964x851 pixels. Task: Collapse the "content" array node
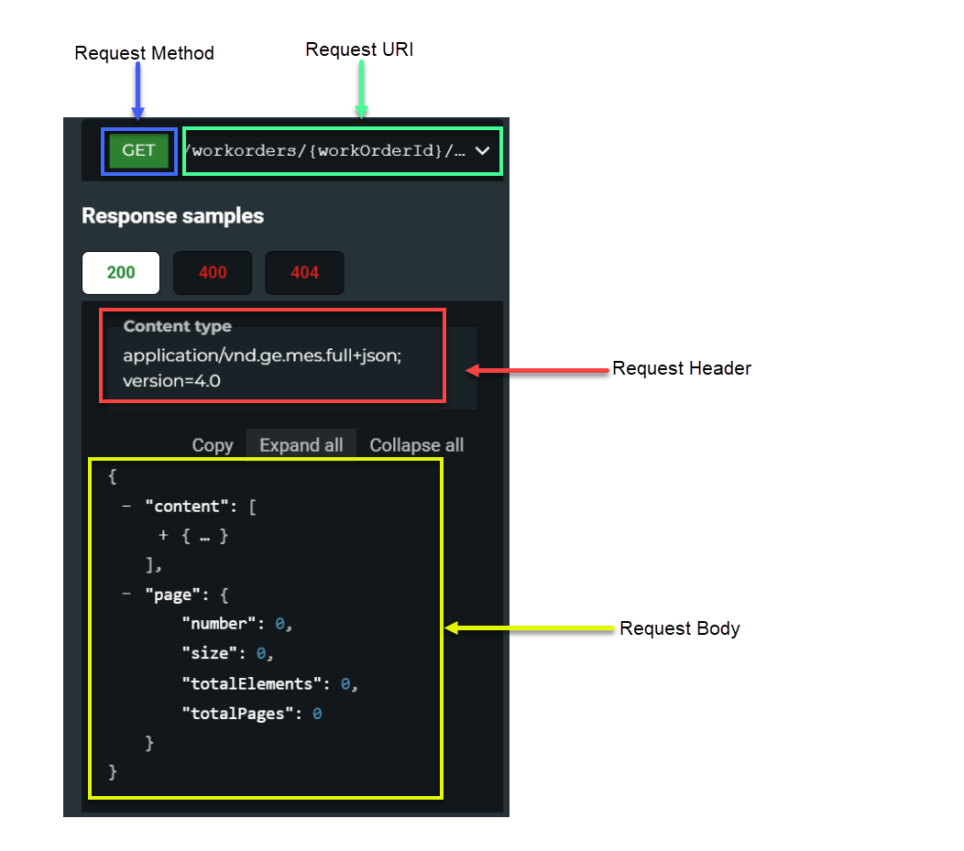126,507
